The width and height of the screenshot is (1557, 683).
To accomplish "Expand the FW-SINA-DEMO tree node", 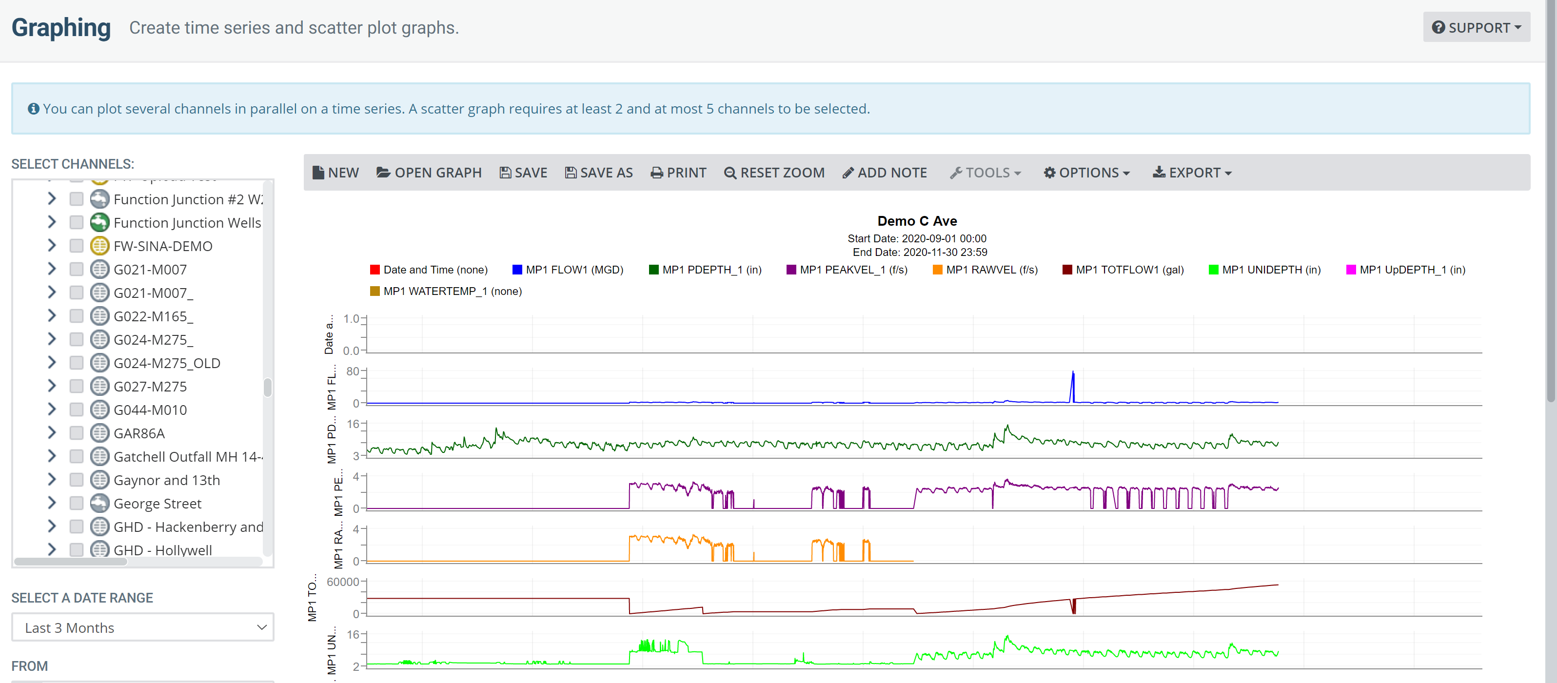I will point(52,246).
